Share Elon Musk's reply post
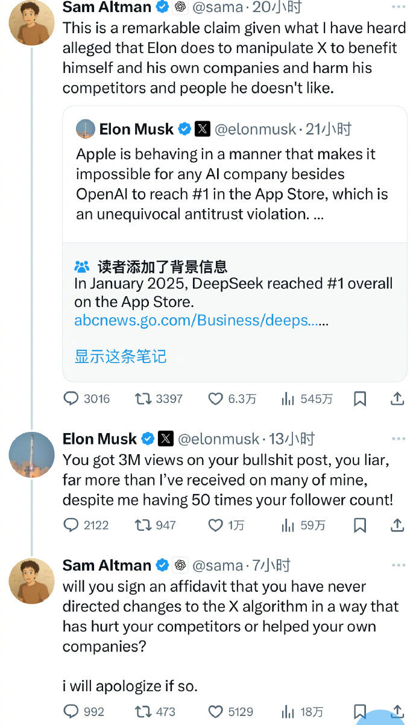The width and height of the screenshot is (416, 725). [x=397, y=525]
